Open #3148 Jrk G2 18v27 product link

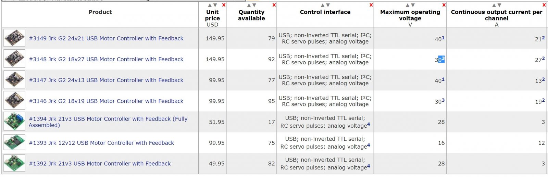click(106, 59)
